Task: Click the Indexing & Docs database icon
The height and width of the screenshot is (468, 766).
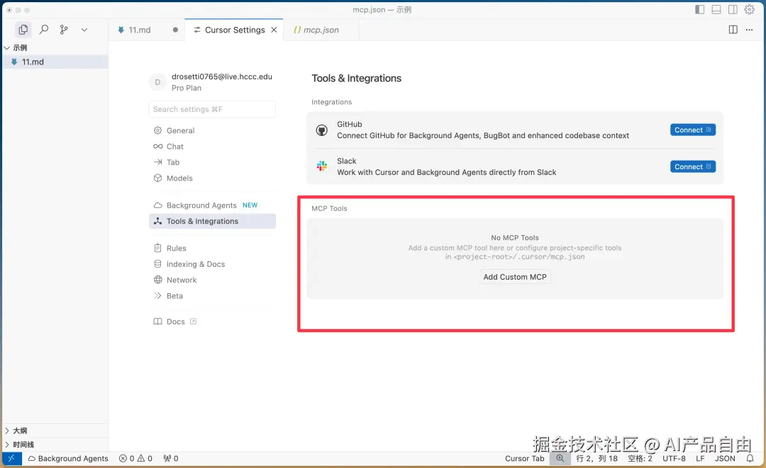Action: [157, 264]
